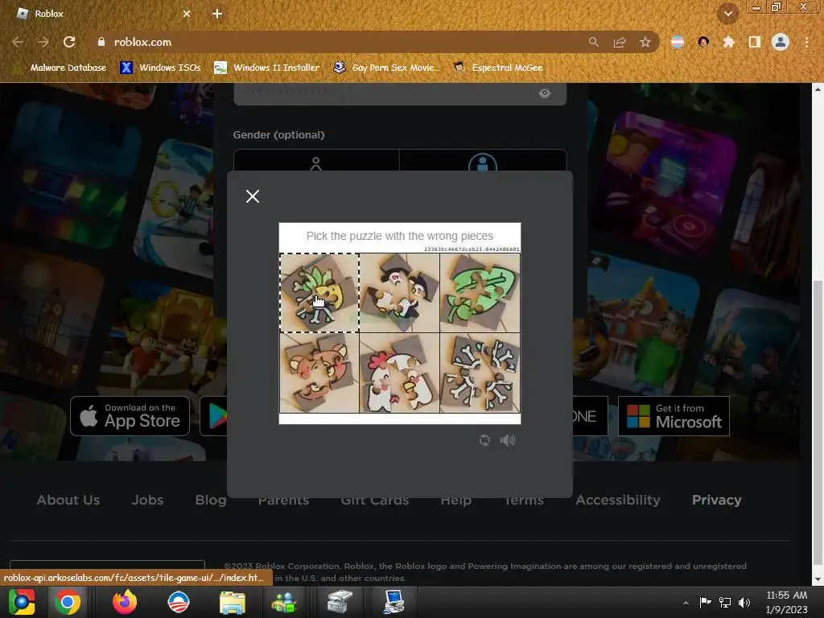
Task: Close the captcha dialog
Action: [x=253, y=196]
